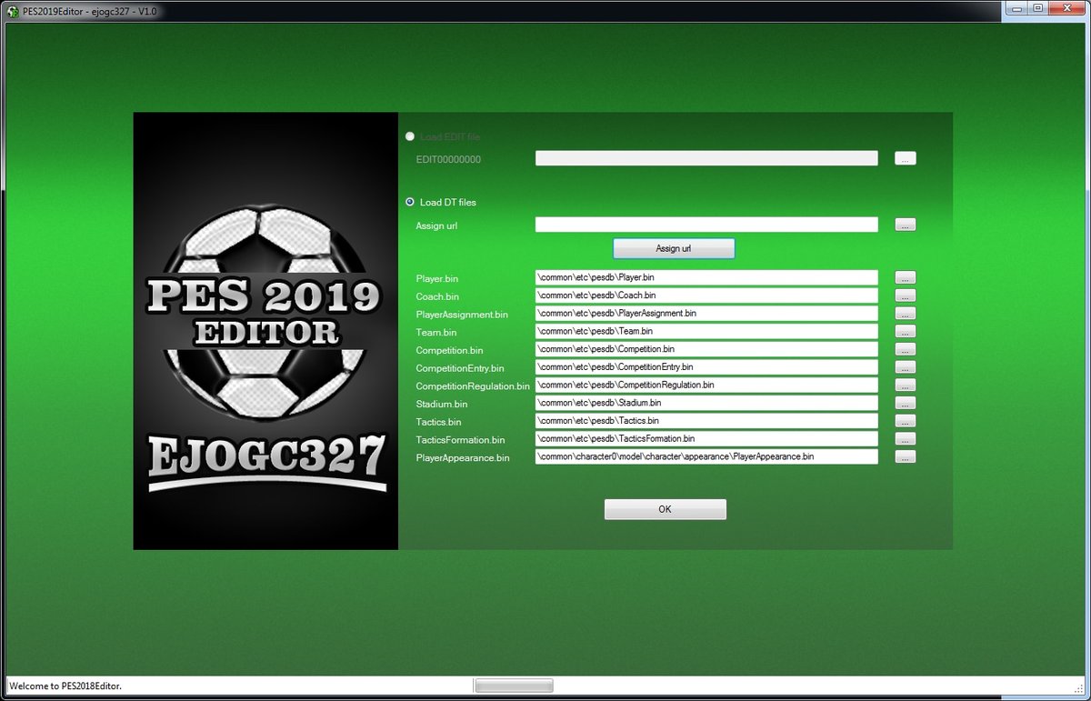
Task: Browse for the Assign url folder
Action: click(905, 225)
